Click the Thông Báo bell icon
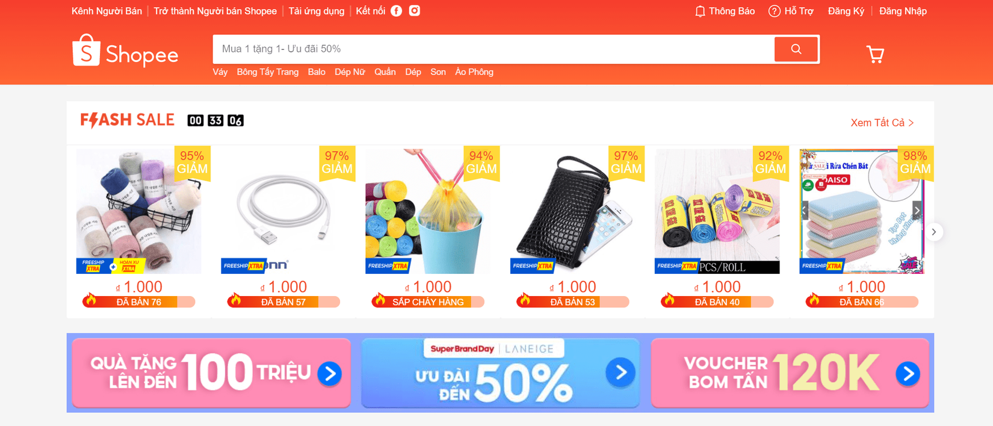 700,11
